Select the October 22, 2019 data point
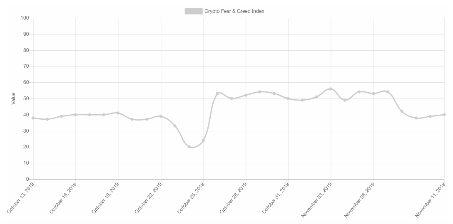The image size is (453, 224). (161, 116)
